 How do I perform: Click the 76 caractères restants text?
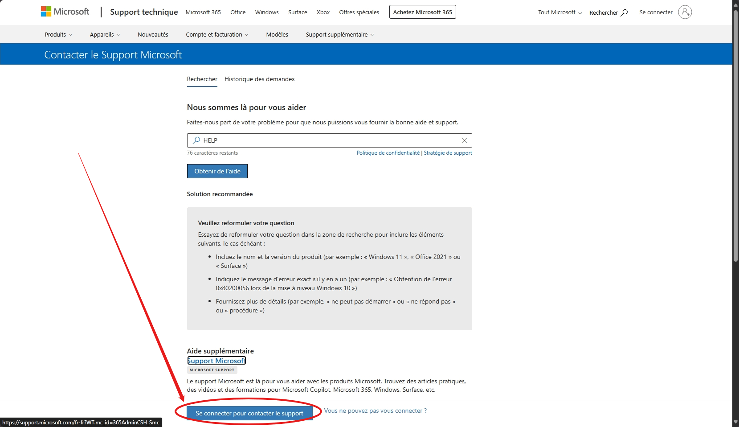click(x=212, y=153)
